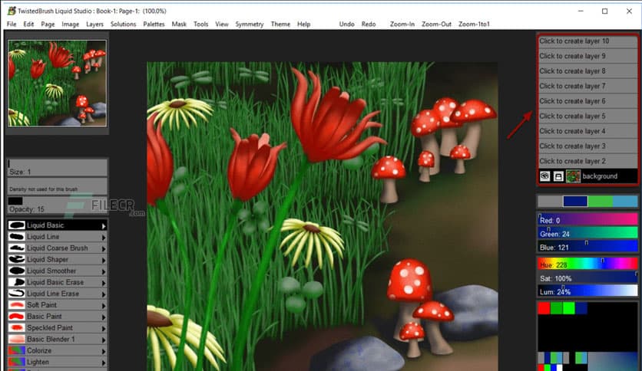Screen dimensions: 642x371
Task: Click the Redo button
Action: point(369,24)
